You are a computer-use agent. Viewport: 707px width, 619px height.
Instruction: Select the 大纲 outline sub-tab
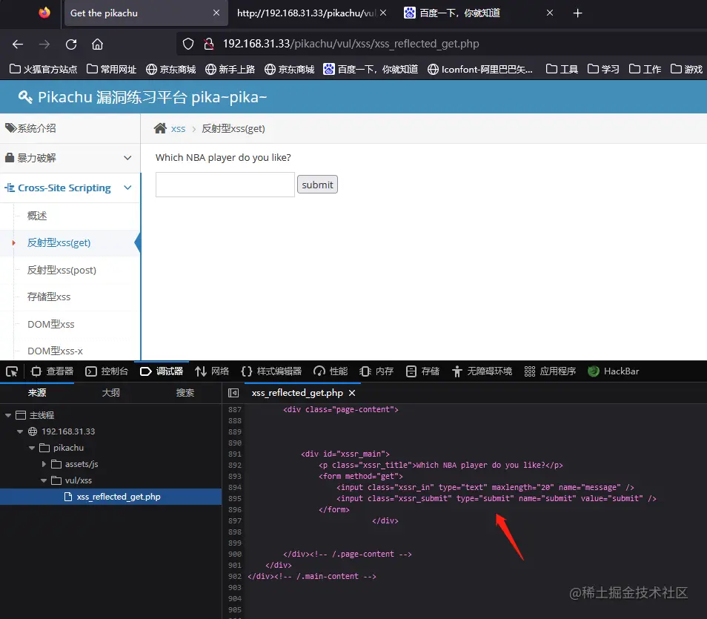pyautogui.click(x=111, y=392)
